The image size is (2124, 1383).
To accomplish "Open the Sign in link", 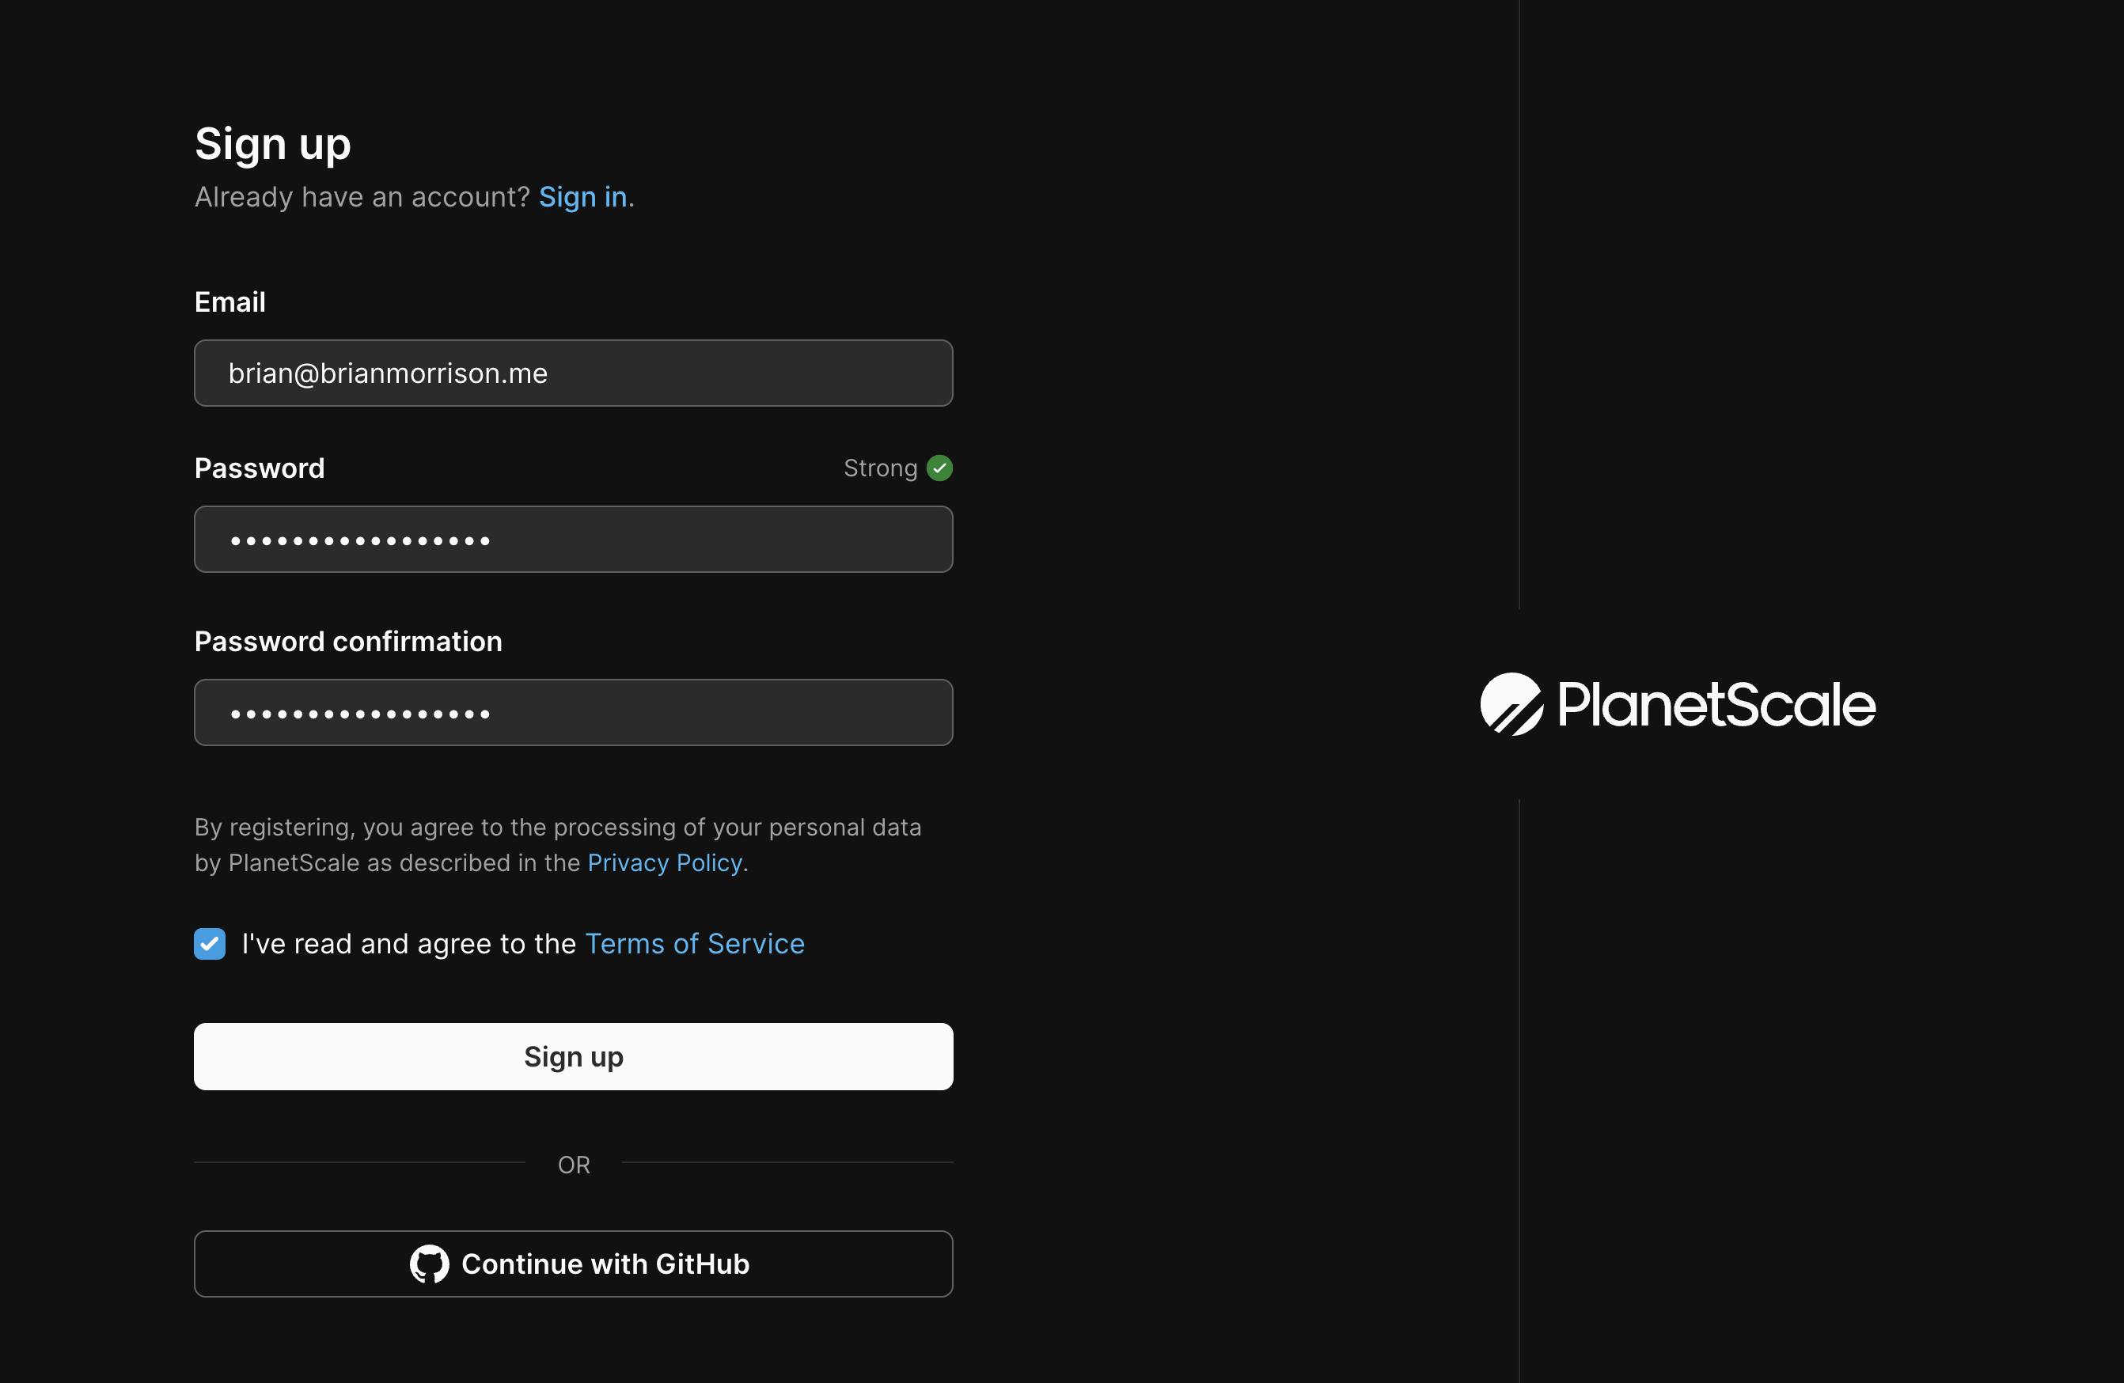I will pyautogui.click(x=582, y=197).
